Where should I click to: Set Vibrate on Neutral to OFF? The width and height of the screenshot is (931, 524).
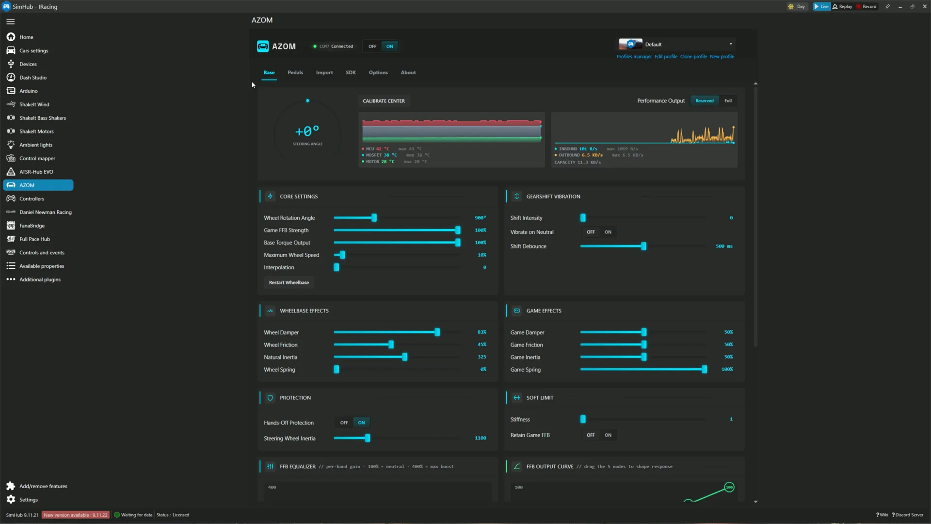coord(591,232)
